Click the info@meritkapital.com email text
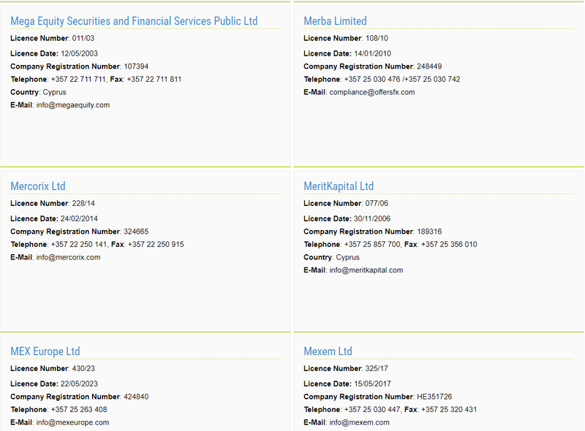585x431 pixels. click(366, 270)
